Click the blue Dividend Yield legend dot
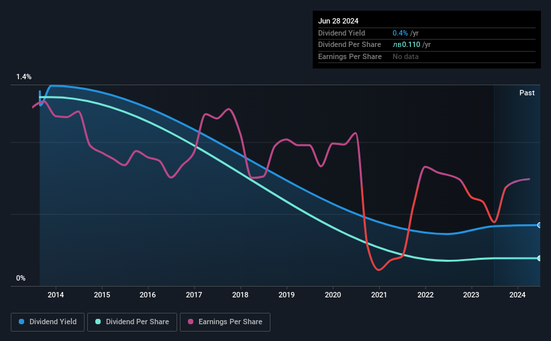The width and height of the screenshot is (551, 341). coord(21,322)
